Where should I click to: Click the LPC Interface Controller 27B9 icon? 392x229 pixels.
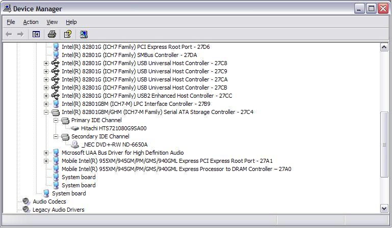[56, 104]
